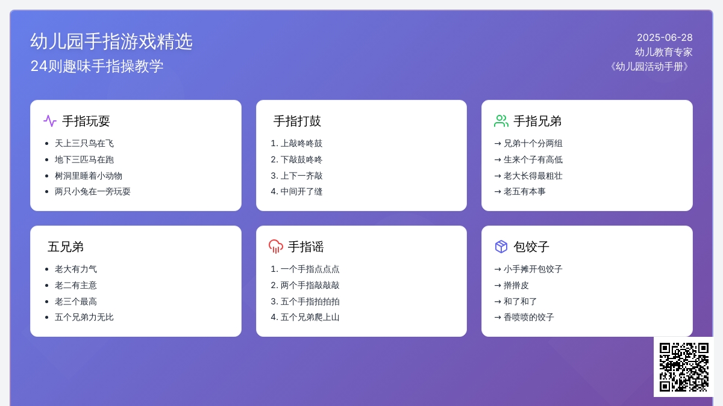Click the date 2025-06-28
This screenshot has height=406, width=723.
[665, 37]
